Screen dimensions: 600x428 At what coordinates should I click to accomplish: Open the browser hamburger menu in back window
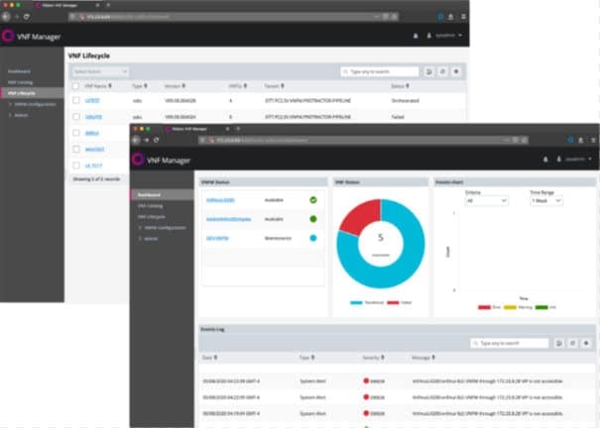463,17
